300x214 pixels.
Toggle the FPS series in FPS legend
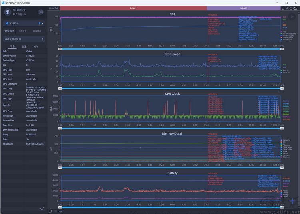(x=283, y=32)
